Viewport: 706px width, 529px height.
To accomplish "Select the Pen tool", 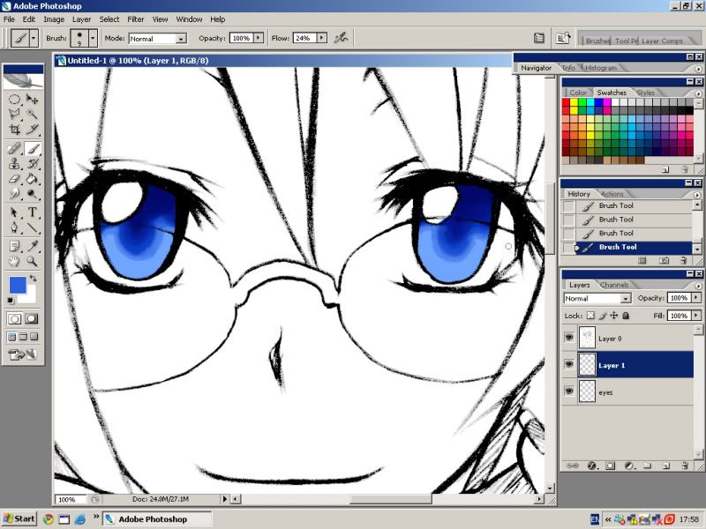I will pos(14,227).
